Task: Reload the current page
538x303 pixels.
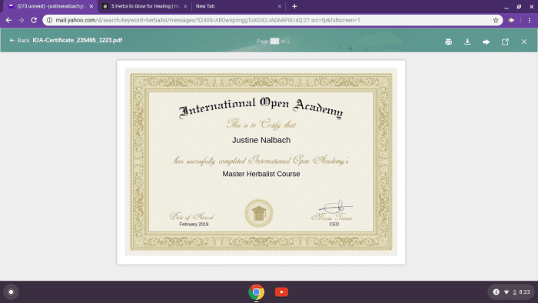Action: pos(34,20)
